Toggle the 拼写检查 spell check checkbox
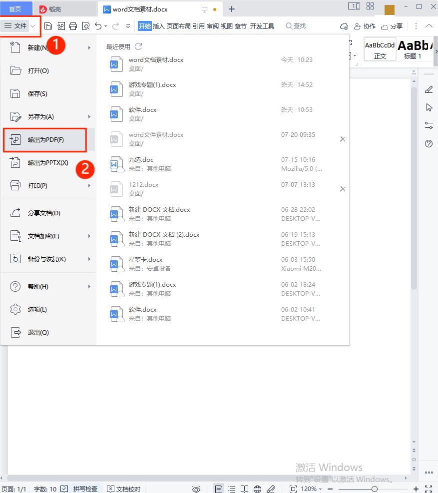 coord(65,489)
